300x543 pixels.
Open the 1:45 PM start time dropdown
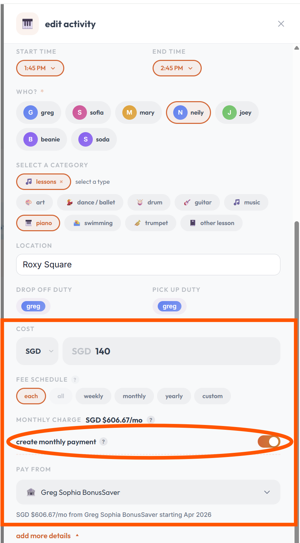tap(40, 68)
